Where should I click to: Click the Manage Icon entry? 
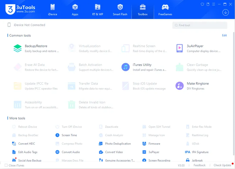(x=153, y=135)
